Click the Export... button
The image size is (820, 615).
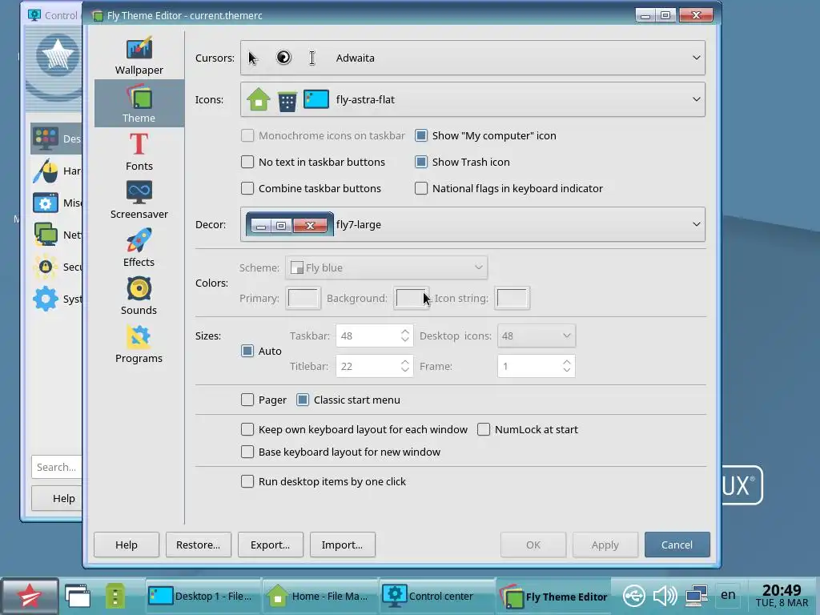(x=271, y=545)
